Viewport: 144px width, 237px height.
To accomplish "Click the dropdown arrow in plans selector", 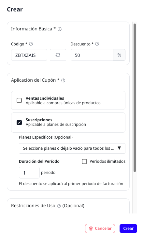I will click(119, 148).
